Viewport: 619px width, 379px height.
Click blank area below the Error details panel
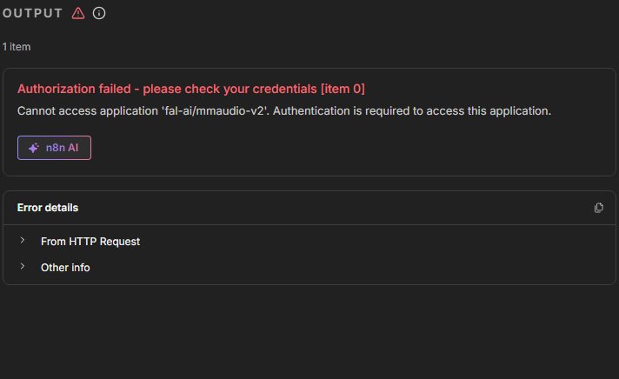point(309,335)
